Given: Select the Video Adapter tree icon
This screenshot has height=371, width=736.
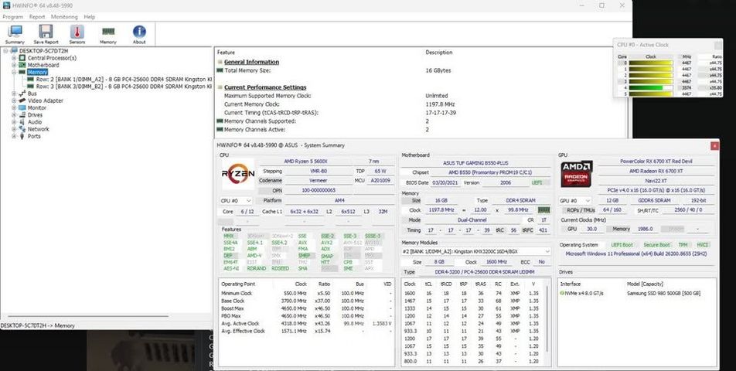Looking at the screenshot, I should pos(22,100).
